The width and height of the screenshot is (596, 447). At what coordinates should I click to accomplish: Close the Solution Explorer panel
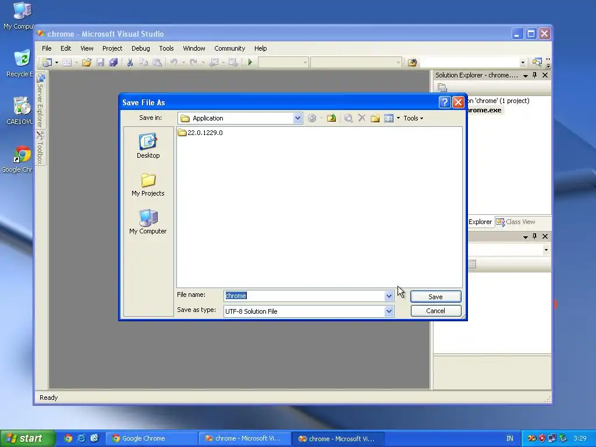[x=545, y=75]
